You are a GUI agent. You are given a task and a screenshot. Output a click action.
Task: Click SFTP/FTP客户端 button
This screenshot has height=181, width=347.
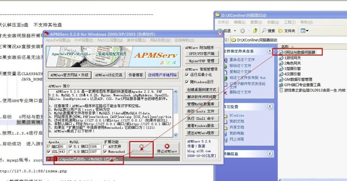(202, 54)
